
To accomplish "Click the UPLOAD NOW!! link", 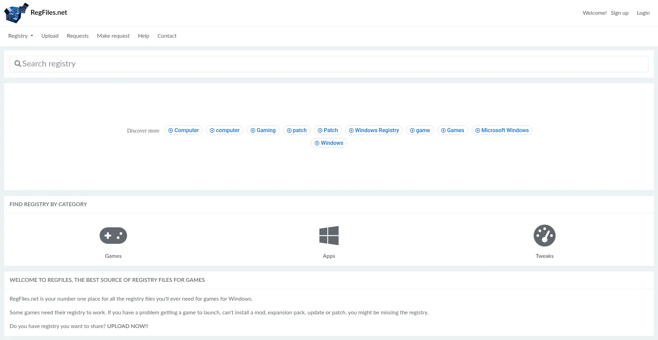I will [127, 326].
